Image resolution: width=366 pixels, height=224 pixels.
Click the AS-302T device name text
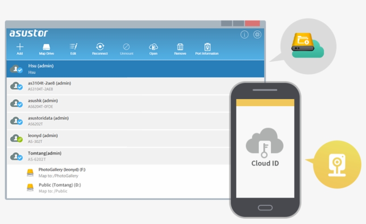click(x=35, y=141)
